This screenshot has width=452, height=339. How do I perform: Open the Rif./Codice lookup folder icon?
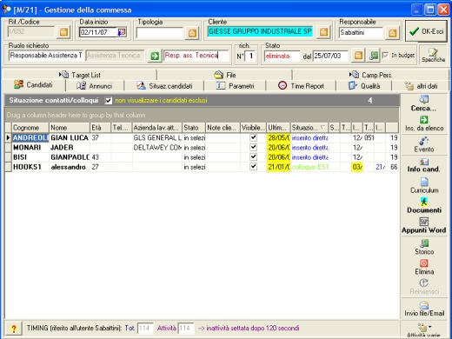click(63, 32)
